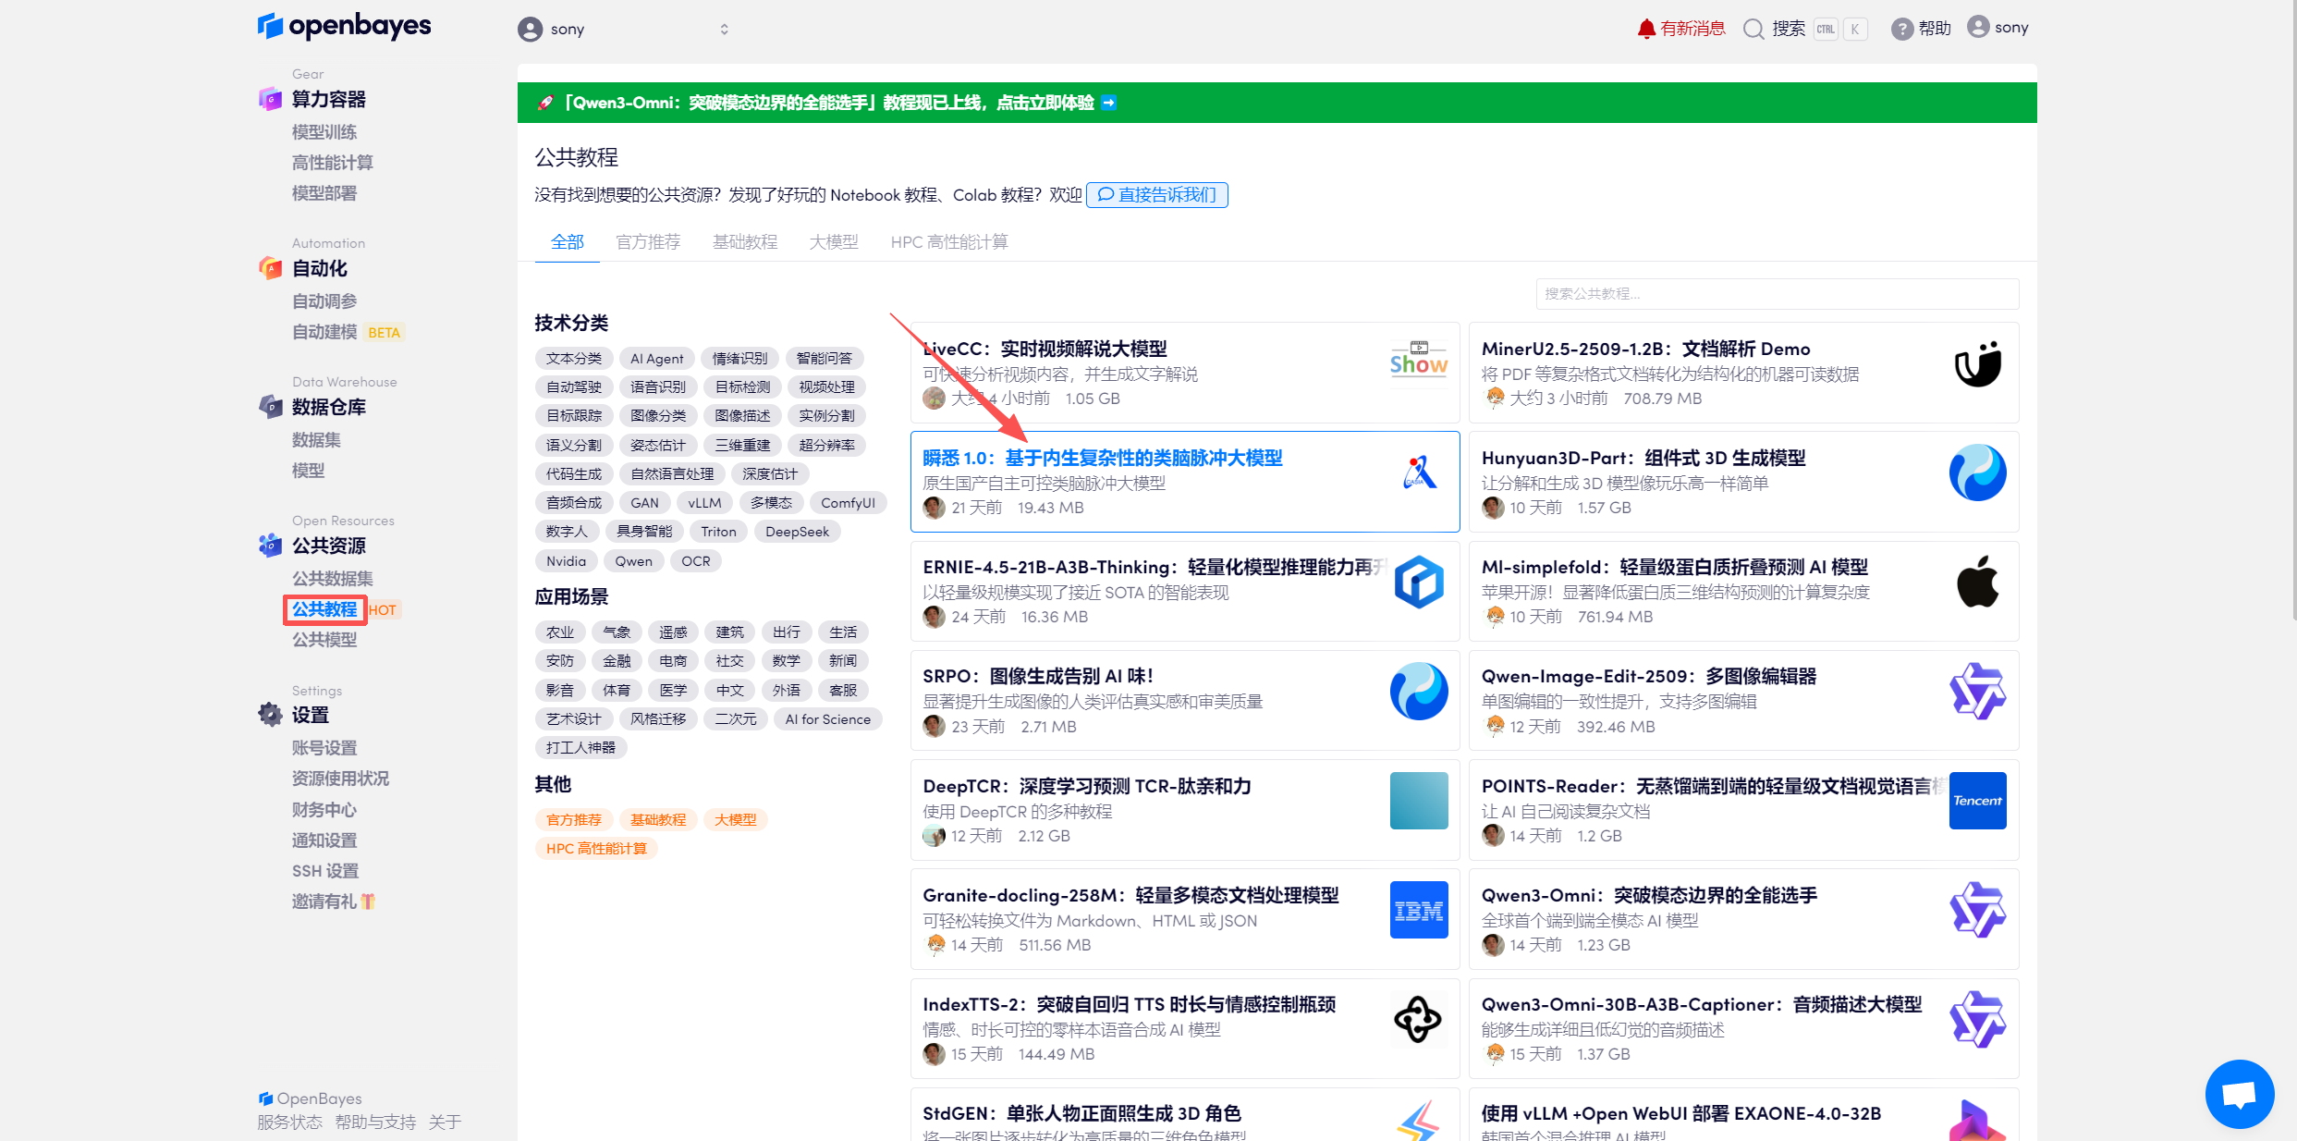The image size is (2297, 1141).
Task: Click the ERNIE-4.5 hexagon logo icon
Action: pyautogui.click(x=1419, y=582)
